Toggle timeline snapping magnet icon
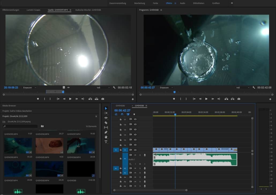Viewport: 276px width, 195px height. (122, 114)
